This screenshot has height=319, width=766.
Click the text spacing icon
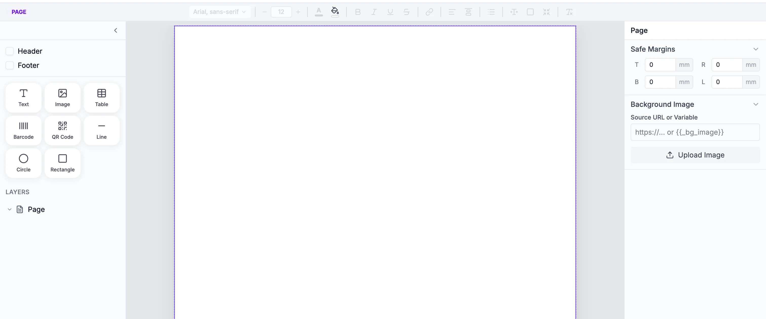pos(514,12)
